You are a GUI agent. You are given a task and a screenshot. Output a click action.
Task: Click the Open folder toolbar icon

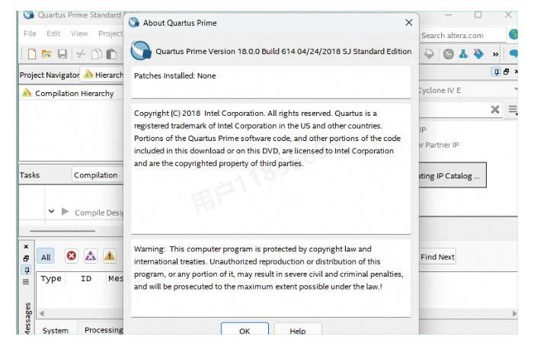[46, 54]
